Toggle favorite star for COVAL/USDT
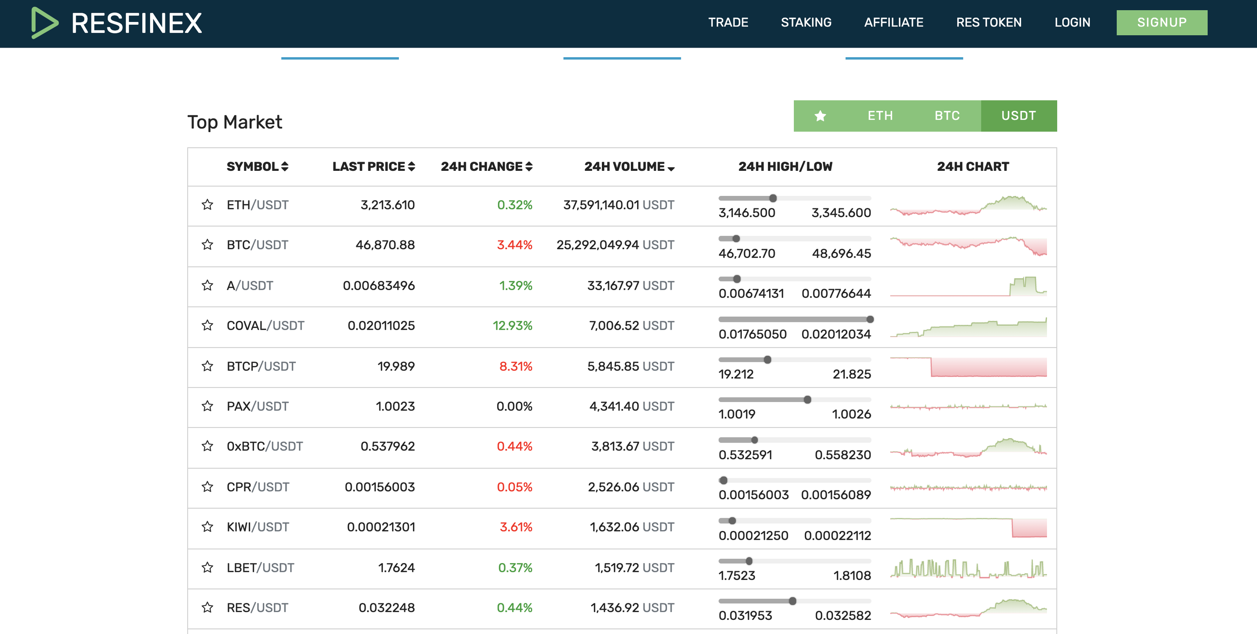Screen dimensions: 1257x634 pos(207,325)
